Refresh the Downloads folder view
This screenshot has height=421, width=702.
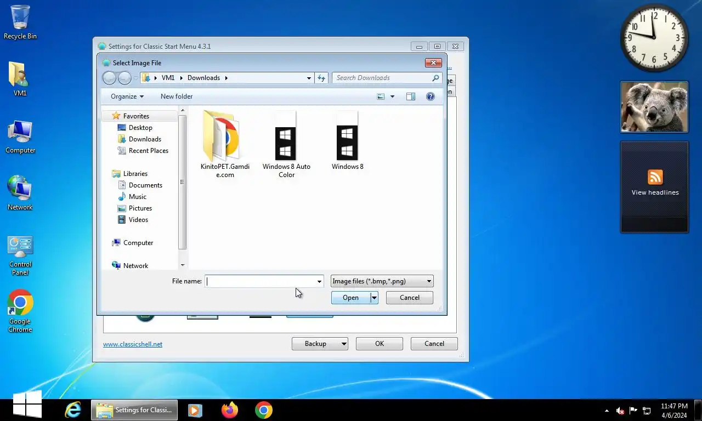pos(321,78)
